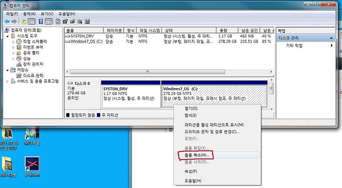
Task: Sort by the 볼륨 column header
Action: click(84, 30)
